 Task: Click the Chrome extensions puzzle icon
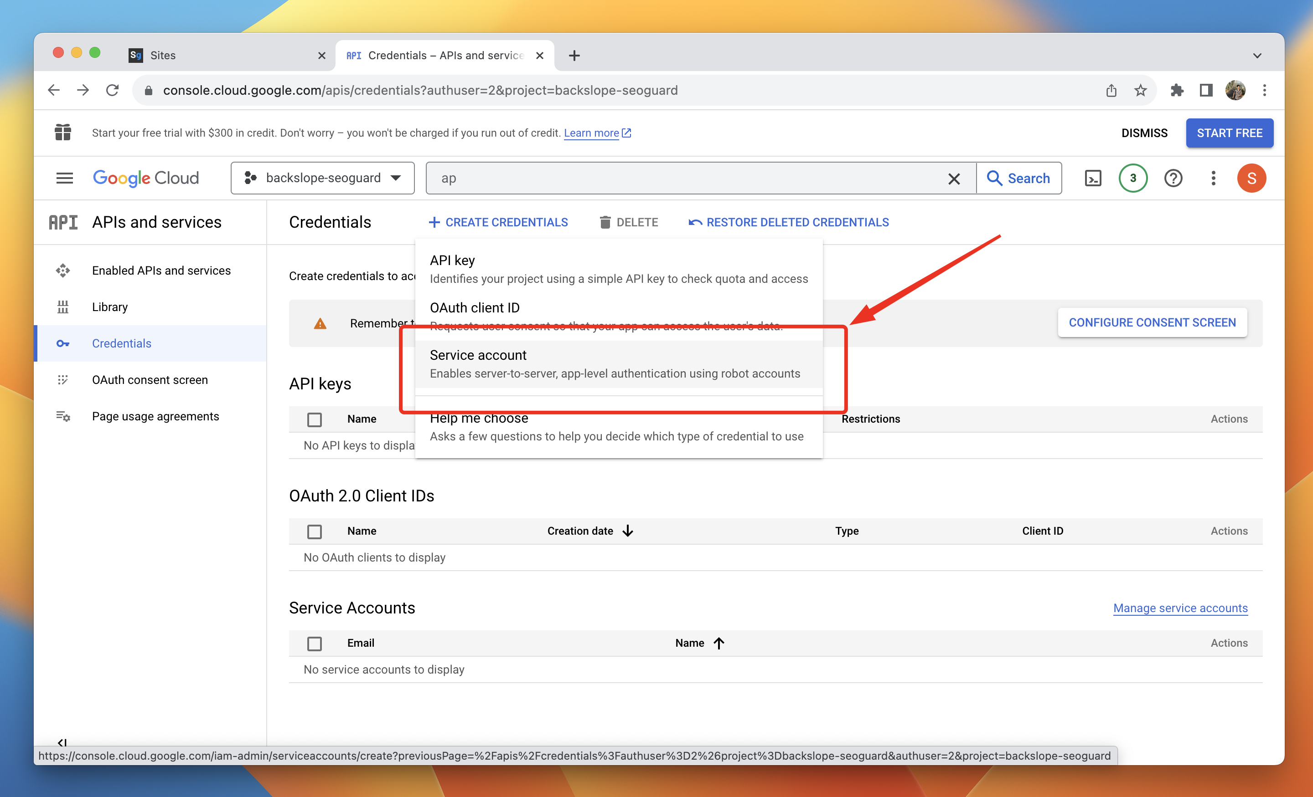(x=1177, y=91)
